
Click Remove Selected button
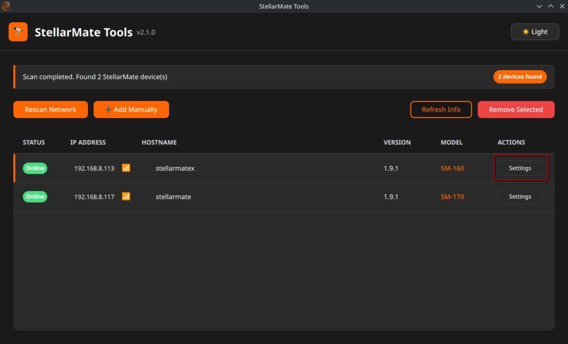pyautogui.click(x=516, y=109)
